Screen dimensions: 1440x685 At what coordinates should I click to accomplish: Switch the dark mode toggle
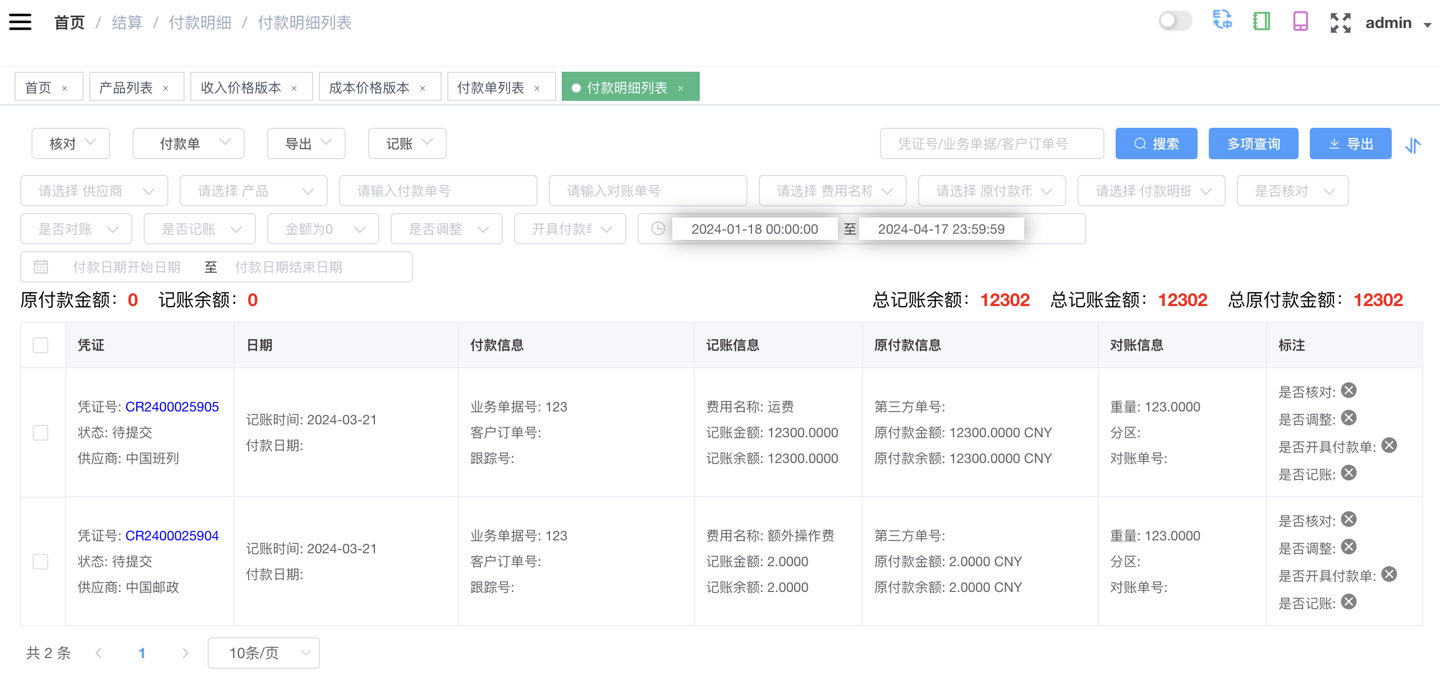coord(1175,21)
